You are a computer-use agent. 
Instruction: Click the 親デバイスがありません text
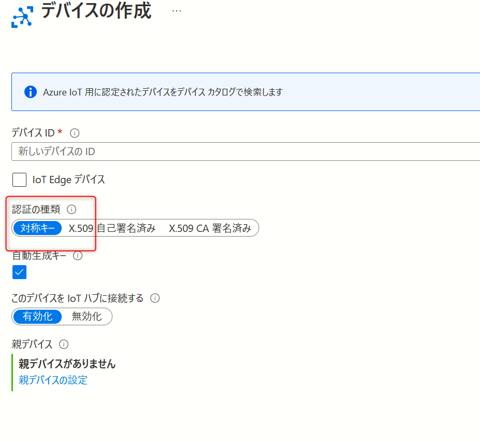pos(67,364)
